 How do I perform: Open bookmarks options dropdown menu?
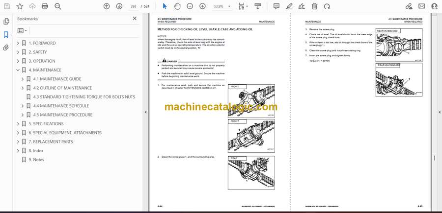[x=22, y=31]
